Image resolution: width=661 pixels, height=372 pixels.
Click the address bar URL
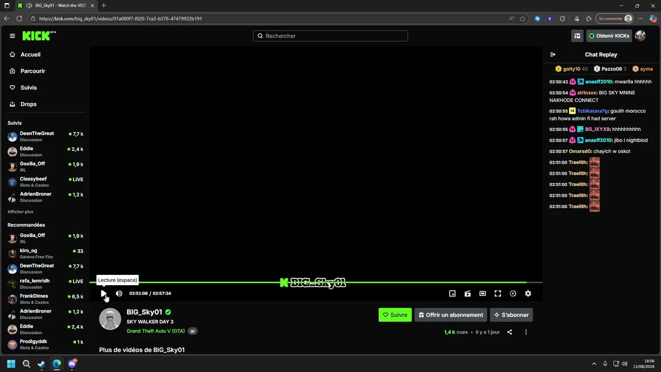[120, 19]
